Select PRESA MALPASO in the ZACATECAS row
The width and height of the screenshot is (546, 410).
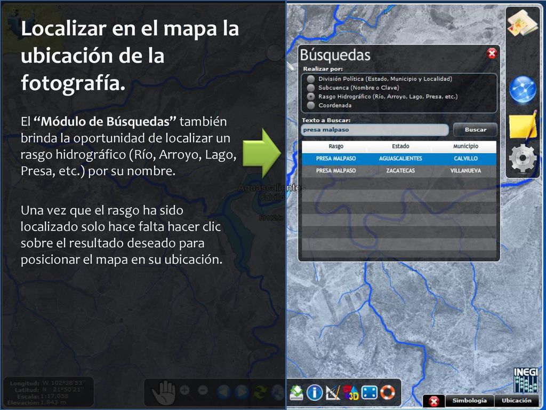336,170
